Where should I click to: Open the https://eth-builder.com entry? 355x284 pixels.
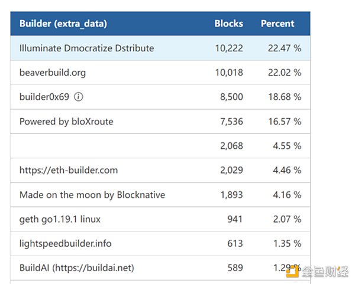[x=69, y=170]
